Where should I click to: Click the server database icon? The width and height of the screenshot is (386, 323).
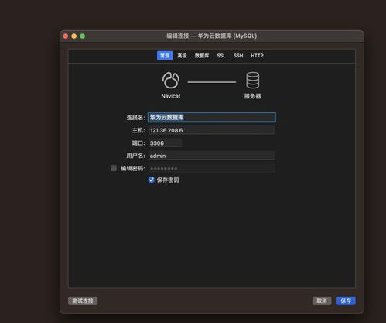click(x=252, y=81)
